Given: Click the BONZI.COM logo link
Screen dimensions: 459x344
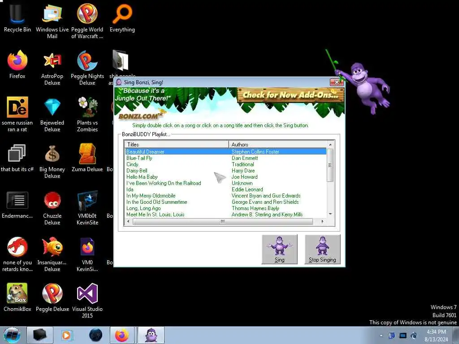Looking at the screenshot, I should click(x=140, y=116).
